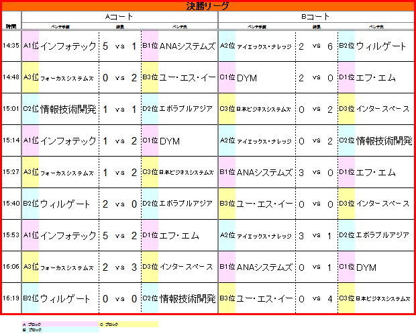Click 日本ビジネスシステムズ in the 15:27 row
Image resolution: width=416 pixels, height=336 pixels.
[187, 173]
